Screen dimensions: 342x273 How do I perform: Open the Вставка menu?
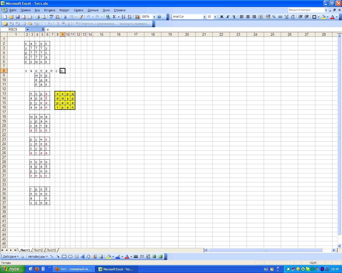[x=49, y=10]
